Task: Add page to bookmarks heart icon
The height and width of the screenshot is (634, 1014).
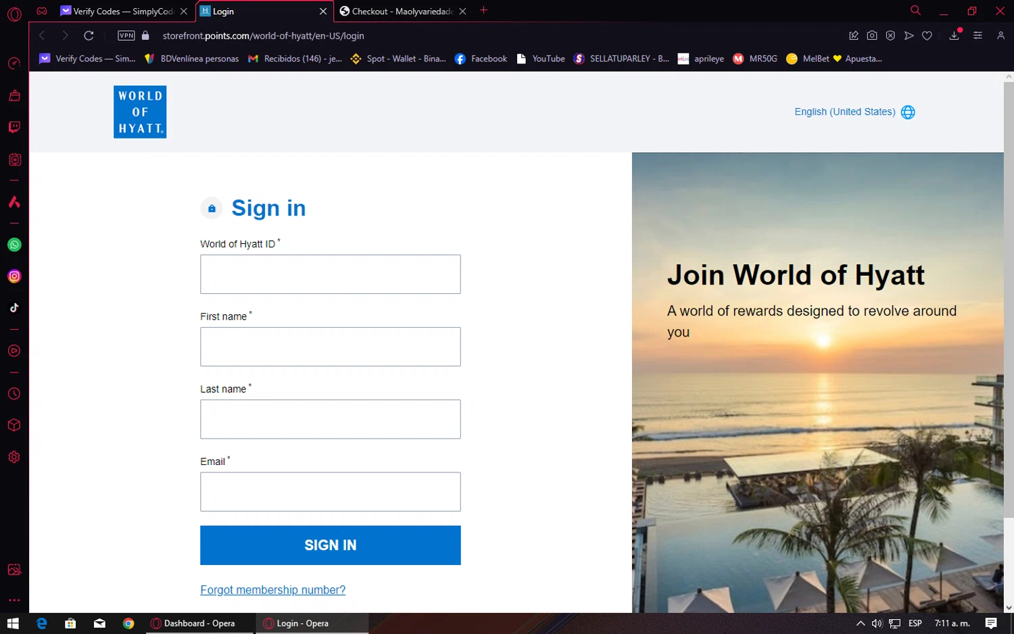Action: [x=927, y=36]
